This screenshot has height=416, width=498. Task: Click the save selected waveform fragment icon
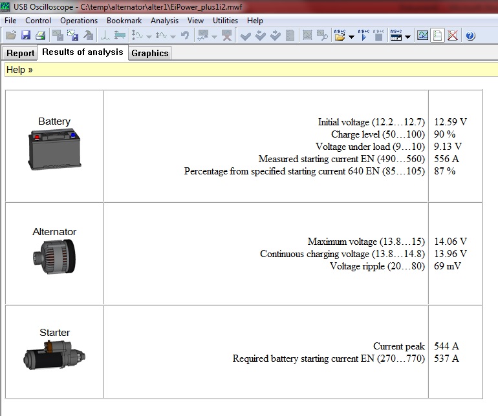pos(72,36)
